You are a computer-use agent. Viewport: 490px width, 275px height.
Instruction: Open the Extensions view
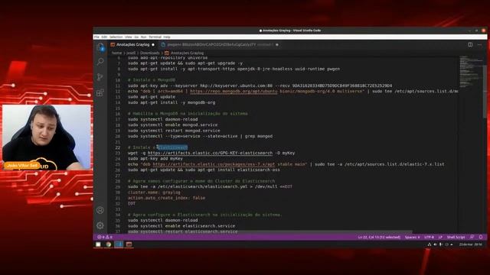click(x=100, y=92)
